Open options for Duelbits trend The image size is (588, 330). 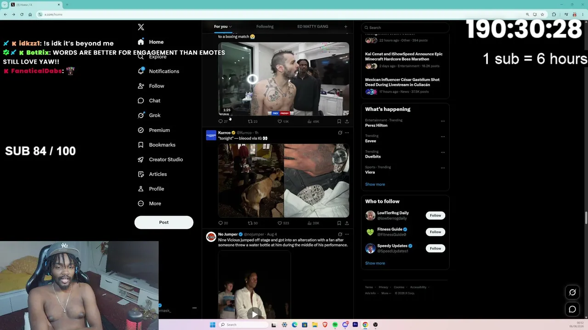[443, 152]
